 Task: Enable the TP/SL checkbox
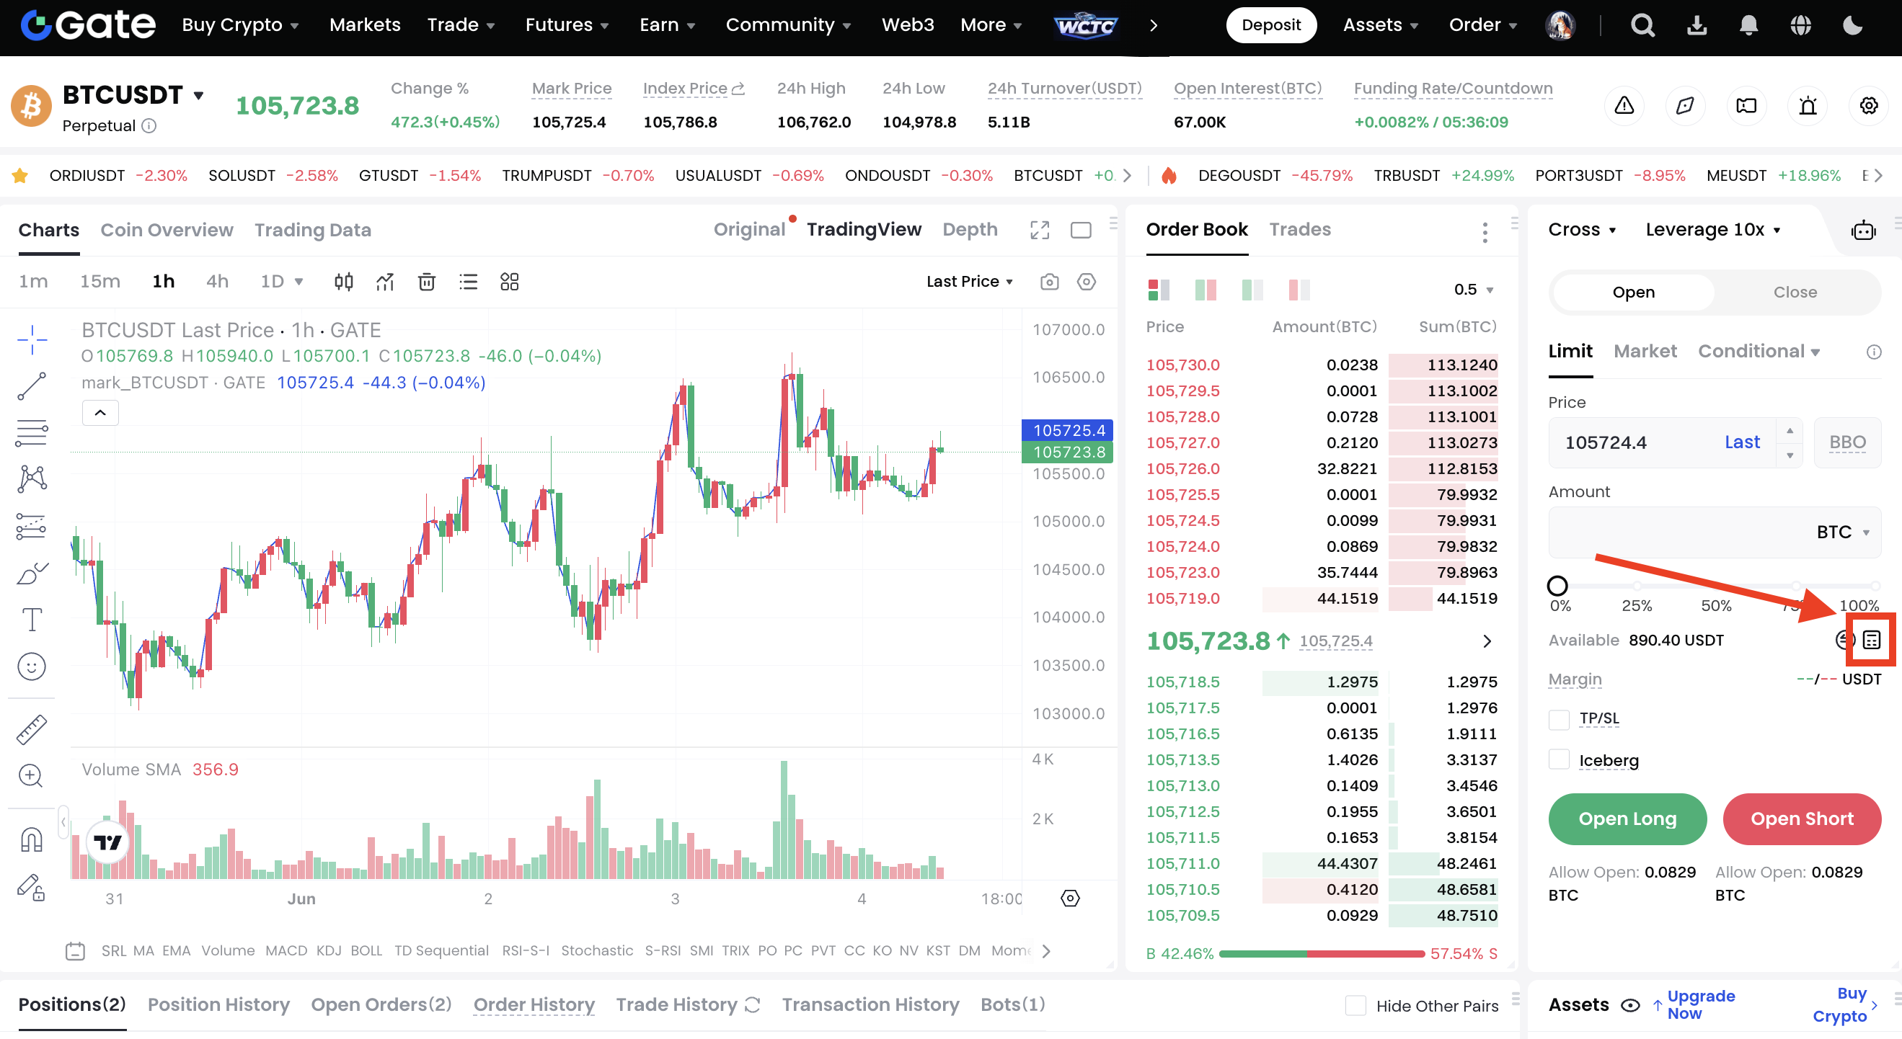[x=1559, y=719]
